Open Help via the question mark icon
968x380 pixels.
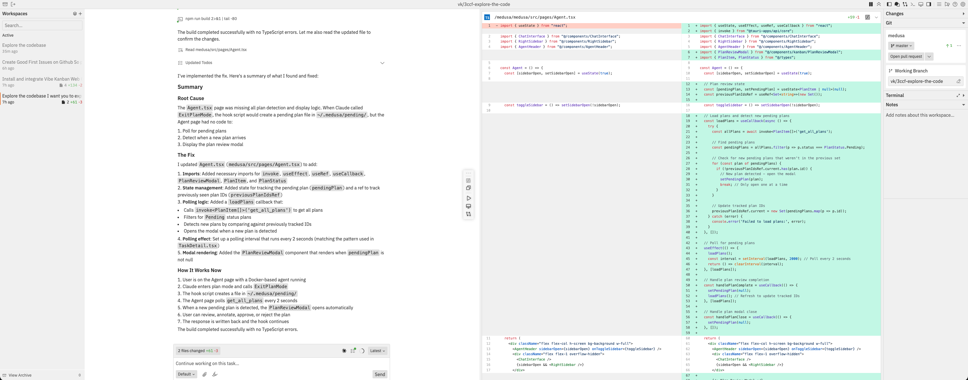pos(955,4)
